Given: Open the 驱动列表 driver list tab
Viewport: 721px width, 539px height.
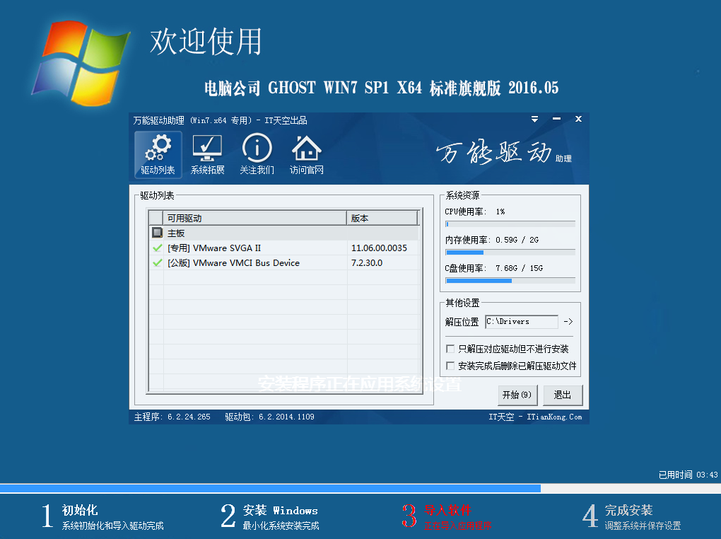Looking at the screenshot, I should (158, 155).
